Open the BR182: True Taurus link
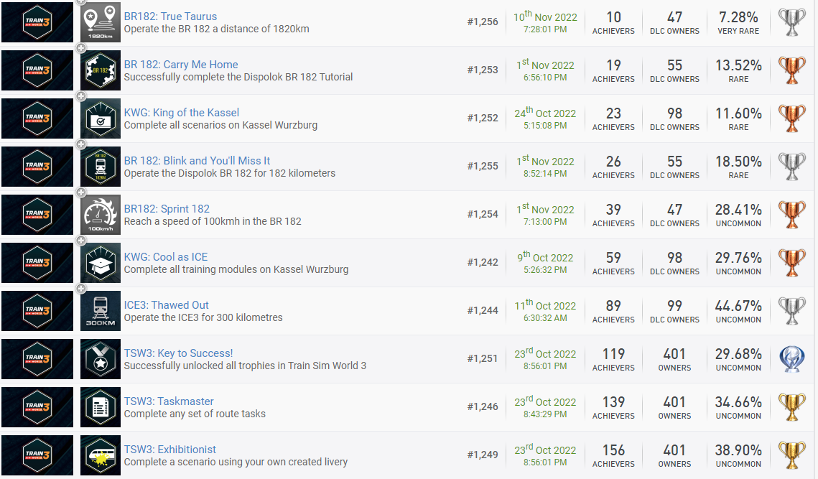The image size is (818, 479). [170, 17]
